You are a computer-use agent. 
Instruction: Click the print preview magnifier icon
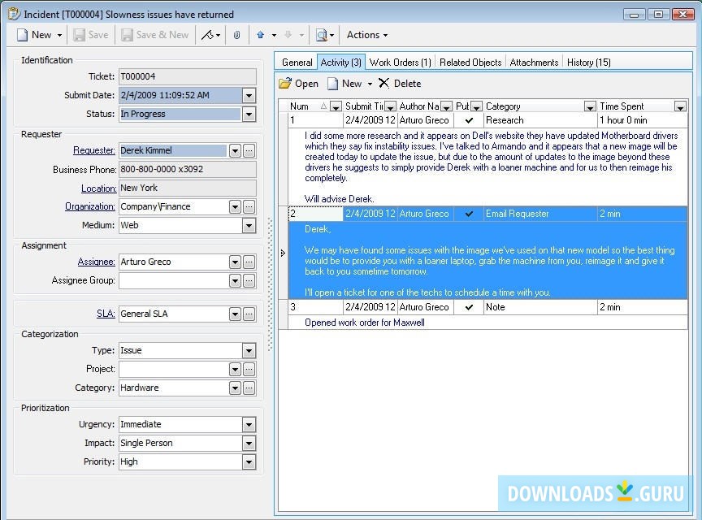[x=322, y=35]
